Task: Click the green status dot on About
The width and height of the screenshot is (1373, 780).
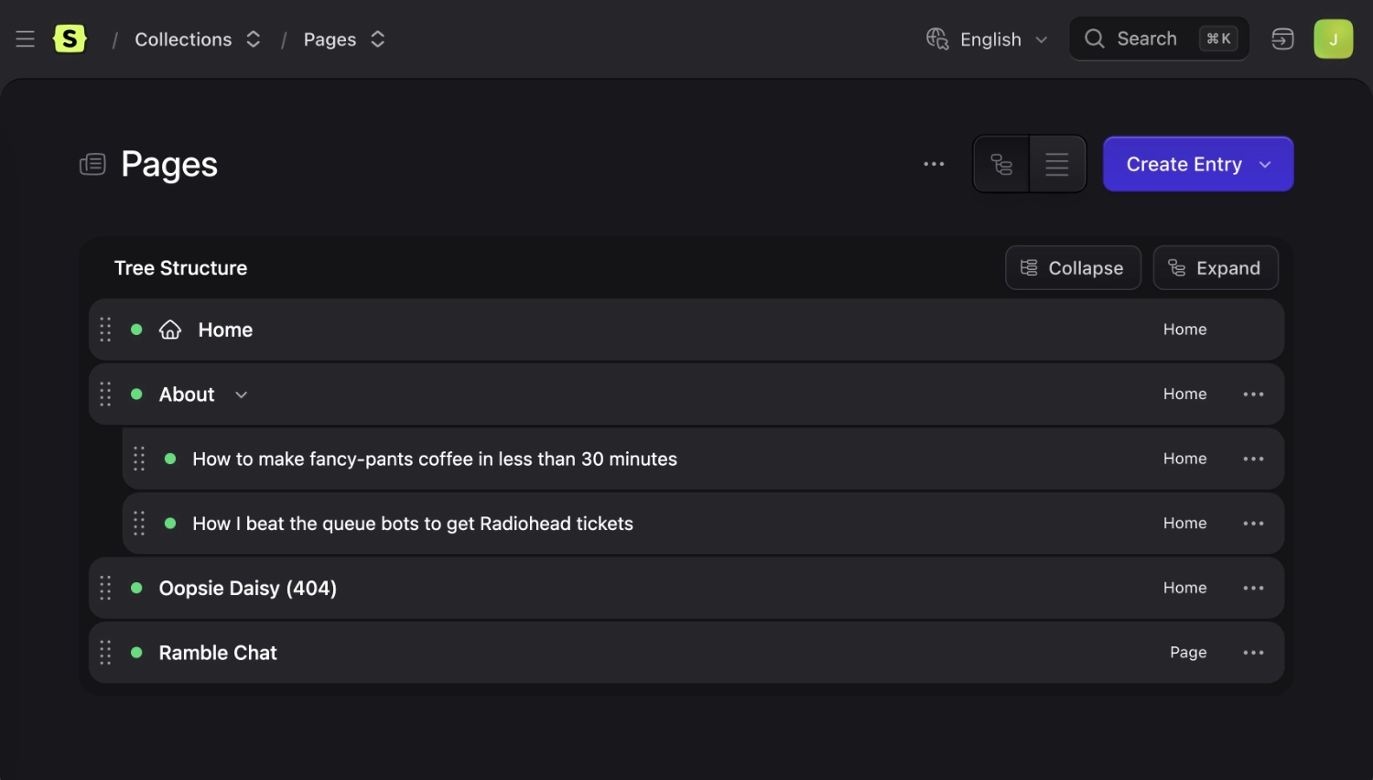Action: point(136,395)
